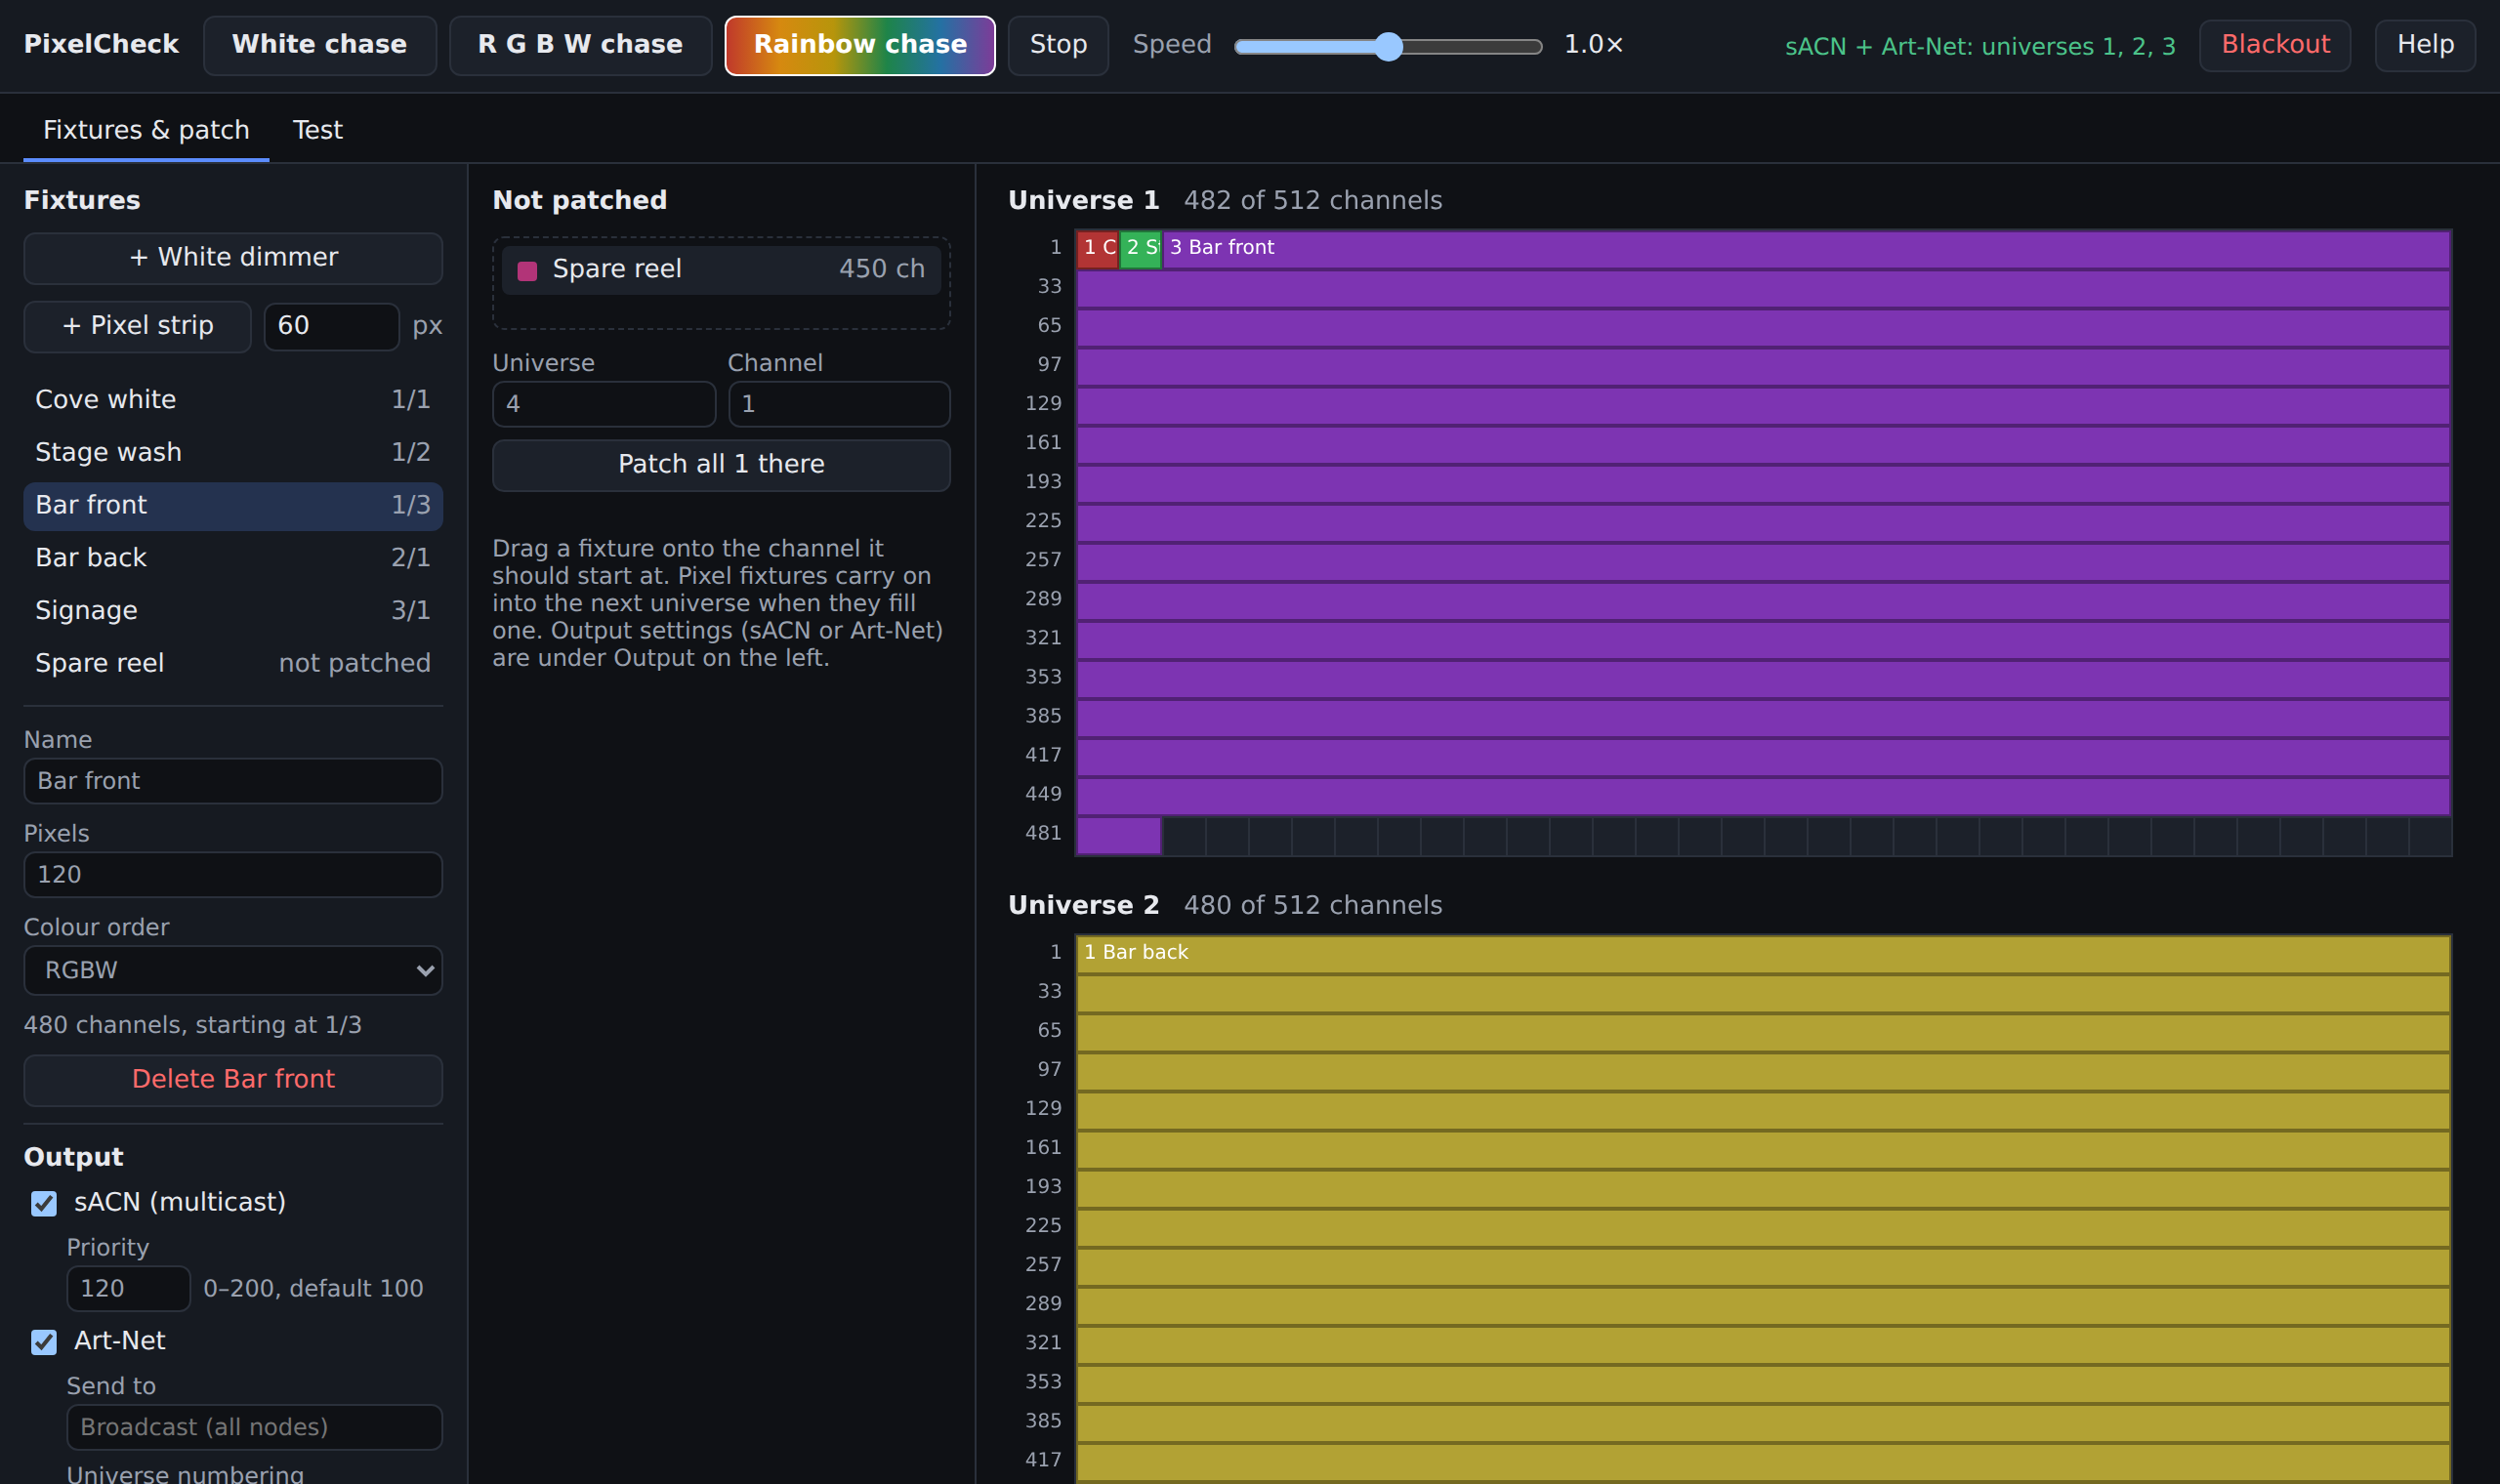Add a Pixel strip fixture

pos(138,326)
